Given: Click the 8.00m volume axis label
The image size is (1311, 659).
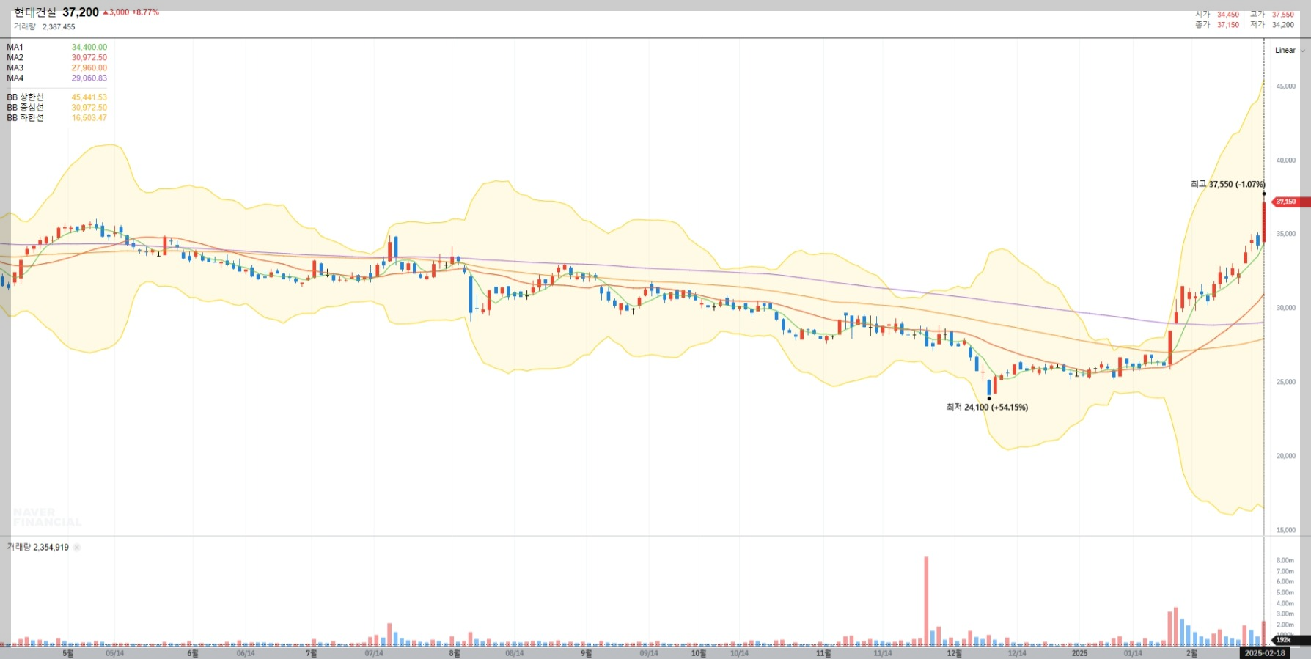Looking at the screenshot, I should 1285,561.
